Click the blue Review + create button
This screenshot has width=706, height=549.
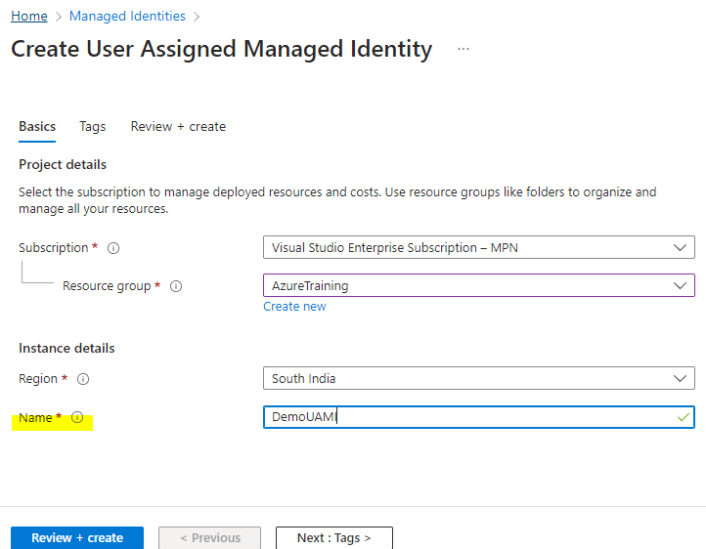77,537
